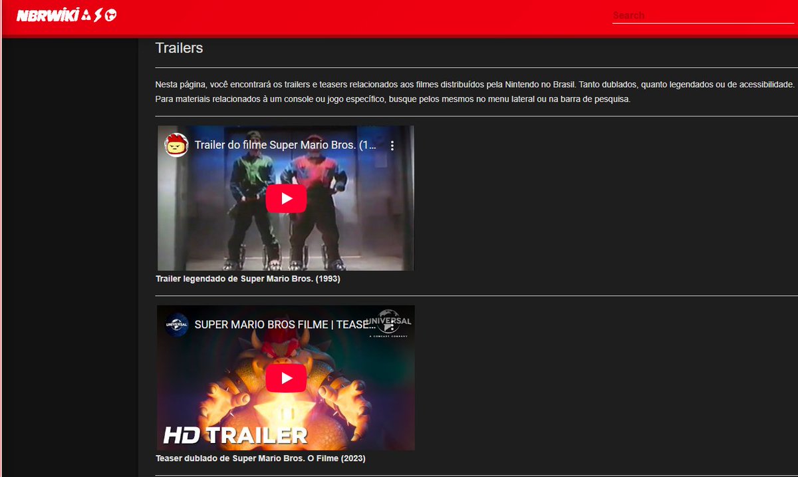Click the 'HD TRAILER' text on the Bowser thumbnail
The image size is (798, 477).
235,436
